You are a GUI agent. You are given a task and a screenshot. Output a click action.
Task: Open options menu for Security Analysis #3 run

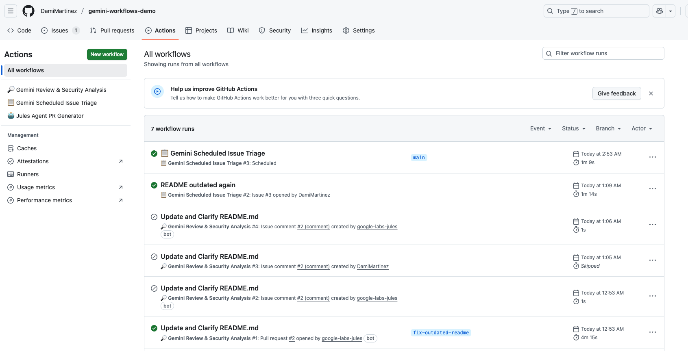pyautogui.click(x=653, y=260)
